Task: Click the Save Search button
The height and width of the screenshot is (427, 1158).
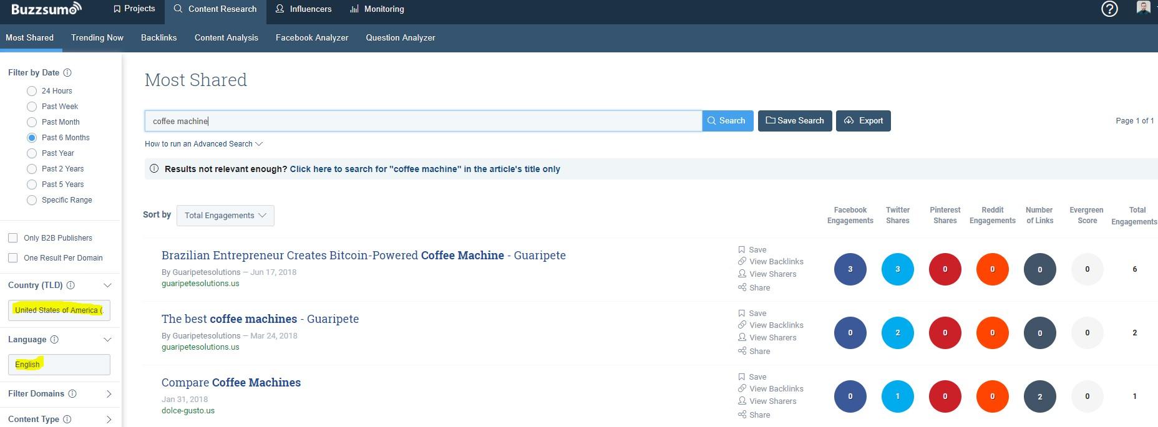Action: point(795,121)
